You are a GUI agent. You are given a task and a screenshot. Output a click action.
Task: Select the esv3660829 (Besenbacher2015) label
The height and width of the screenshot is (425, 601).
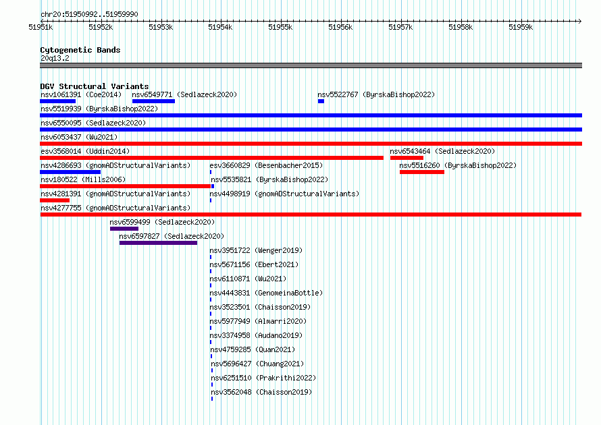[x=266, y=165]
